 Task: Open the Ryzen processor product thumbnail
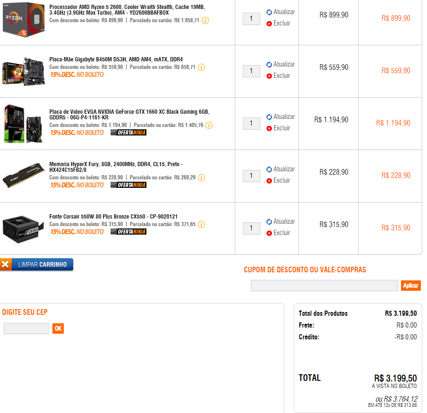pyautogui.click(x=24, y=20)
